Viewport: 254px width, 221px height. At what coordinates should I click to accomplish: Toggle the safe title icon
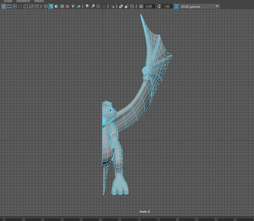pos(37,6)
